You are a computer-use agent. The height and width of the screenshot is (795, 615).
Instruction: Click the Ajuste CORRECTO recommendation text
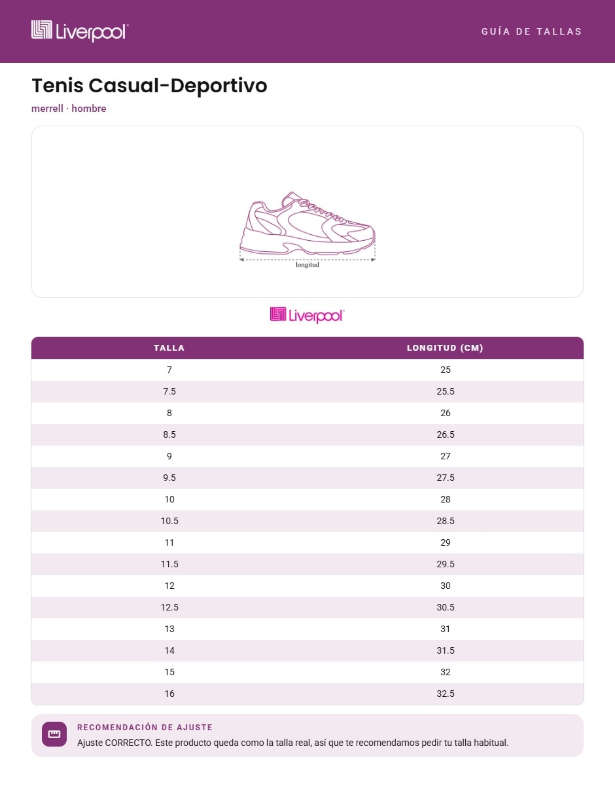(x=292, y=743)
